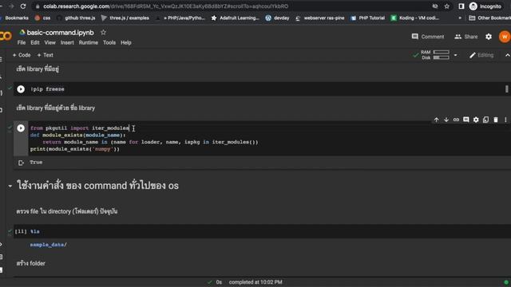Open the PHP Tutorial bookmark
This screenshot has height=287, width=511.
[x=367, y=18]
